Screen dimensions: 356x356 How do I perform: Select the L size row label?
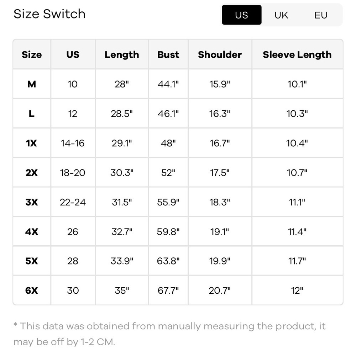pos(32,114)
